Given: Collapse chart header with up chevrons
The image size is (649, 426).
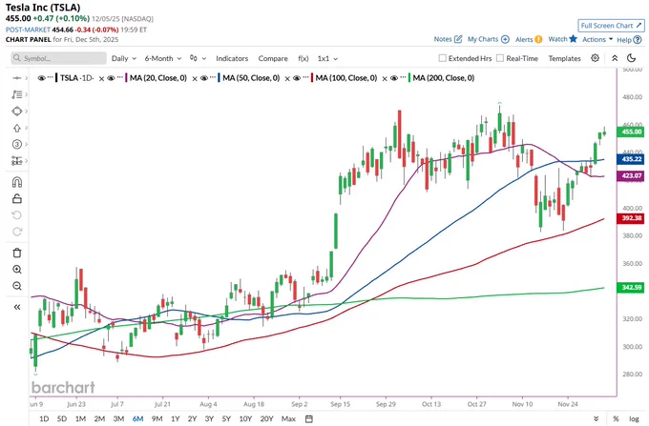Looking at the screenshot, I should coord(615,58).
